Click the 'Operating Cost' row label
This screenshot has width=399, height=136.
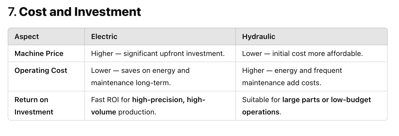41,70
